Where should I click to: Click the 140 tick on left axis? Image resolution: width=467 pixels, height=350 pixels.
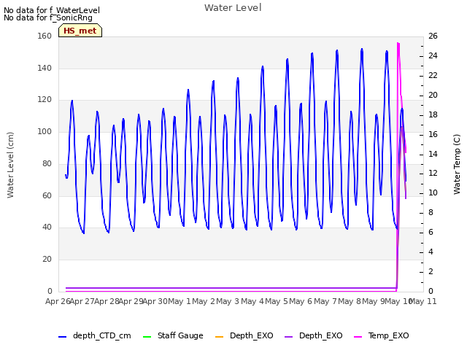click(45, 68)
